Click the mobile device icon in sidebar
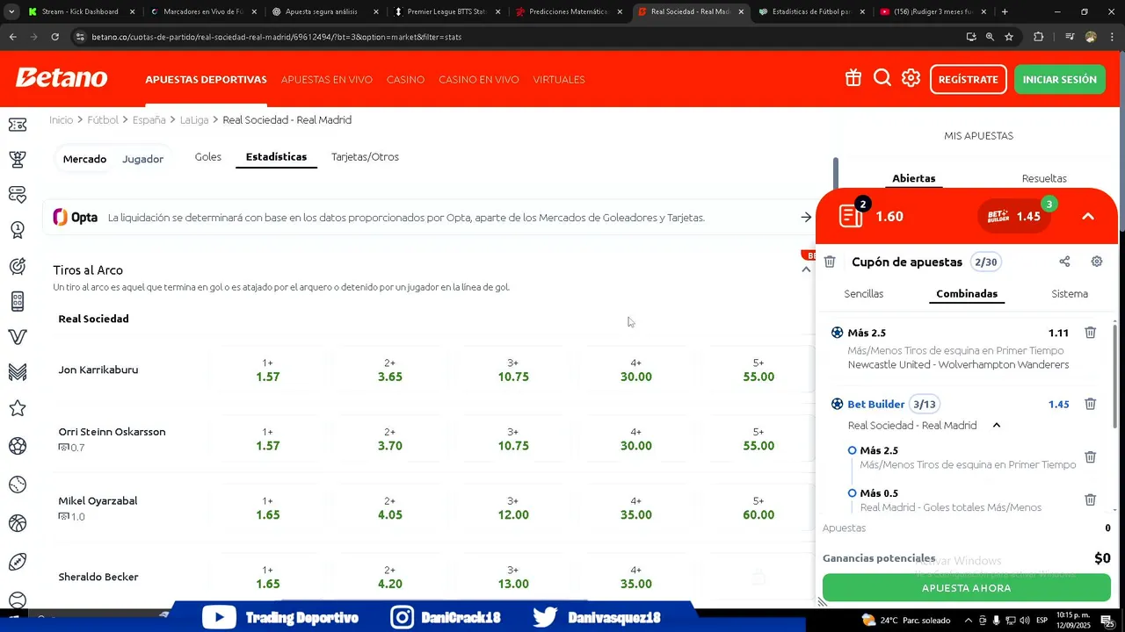This screenshot has height=632, width=1125. pyautogui.click(x=17, y=301)
